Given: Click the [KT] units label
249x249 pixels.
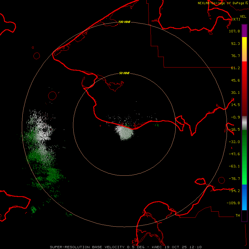Looking at the screenshot, I should click(236, 19).
